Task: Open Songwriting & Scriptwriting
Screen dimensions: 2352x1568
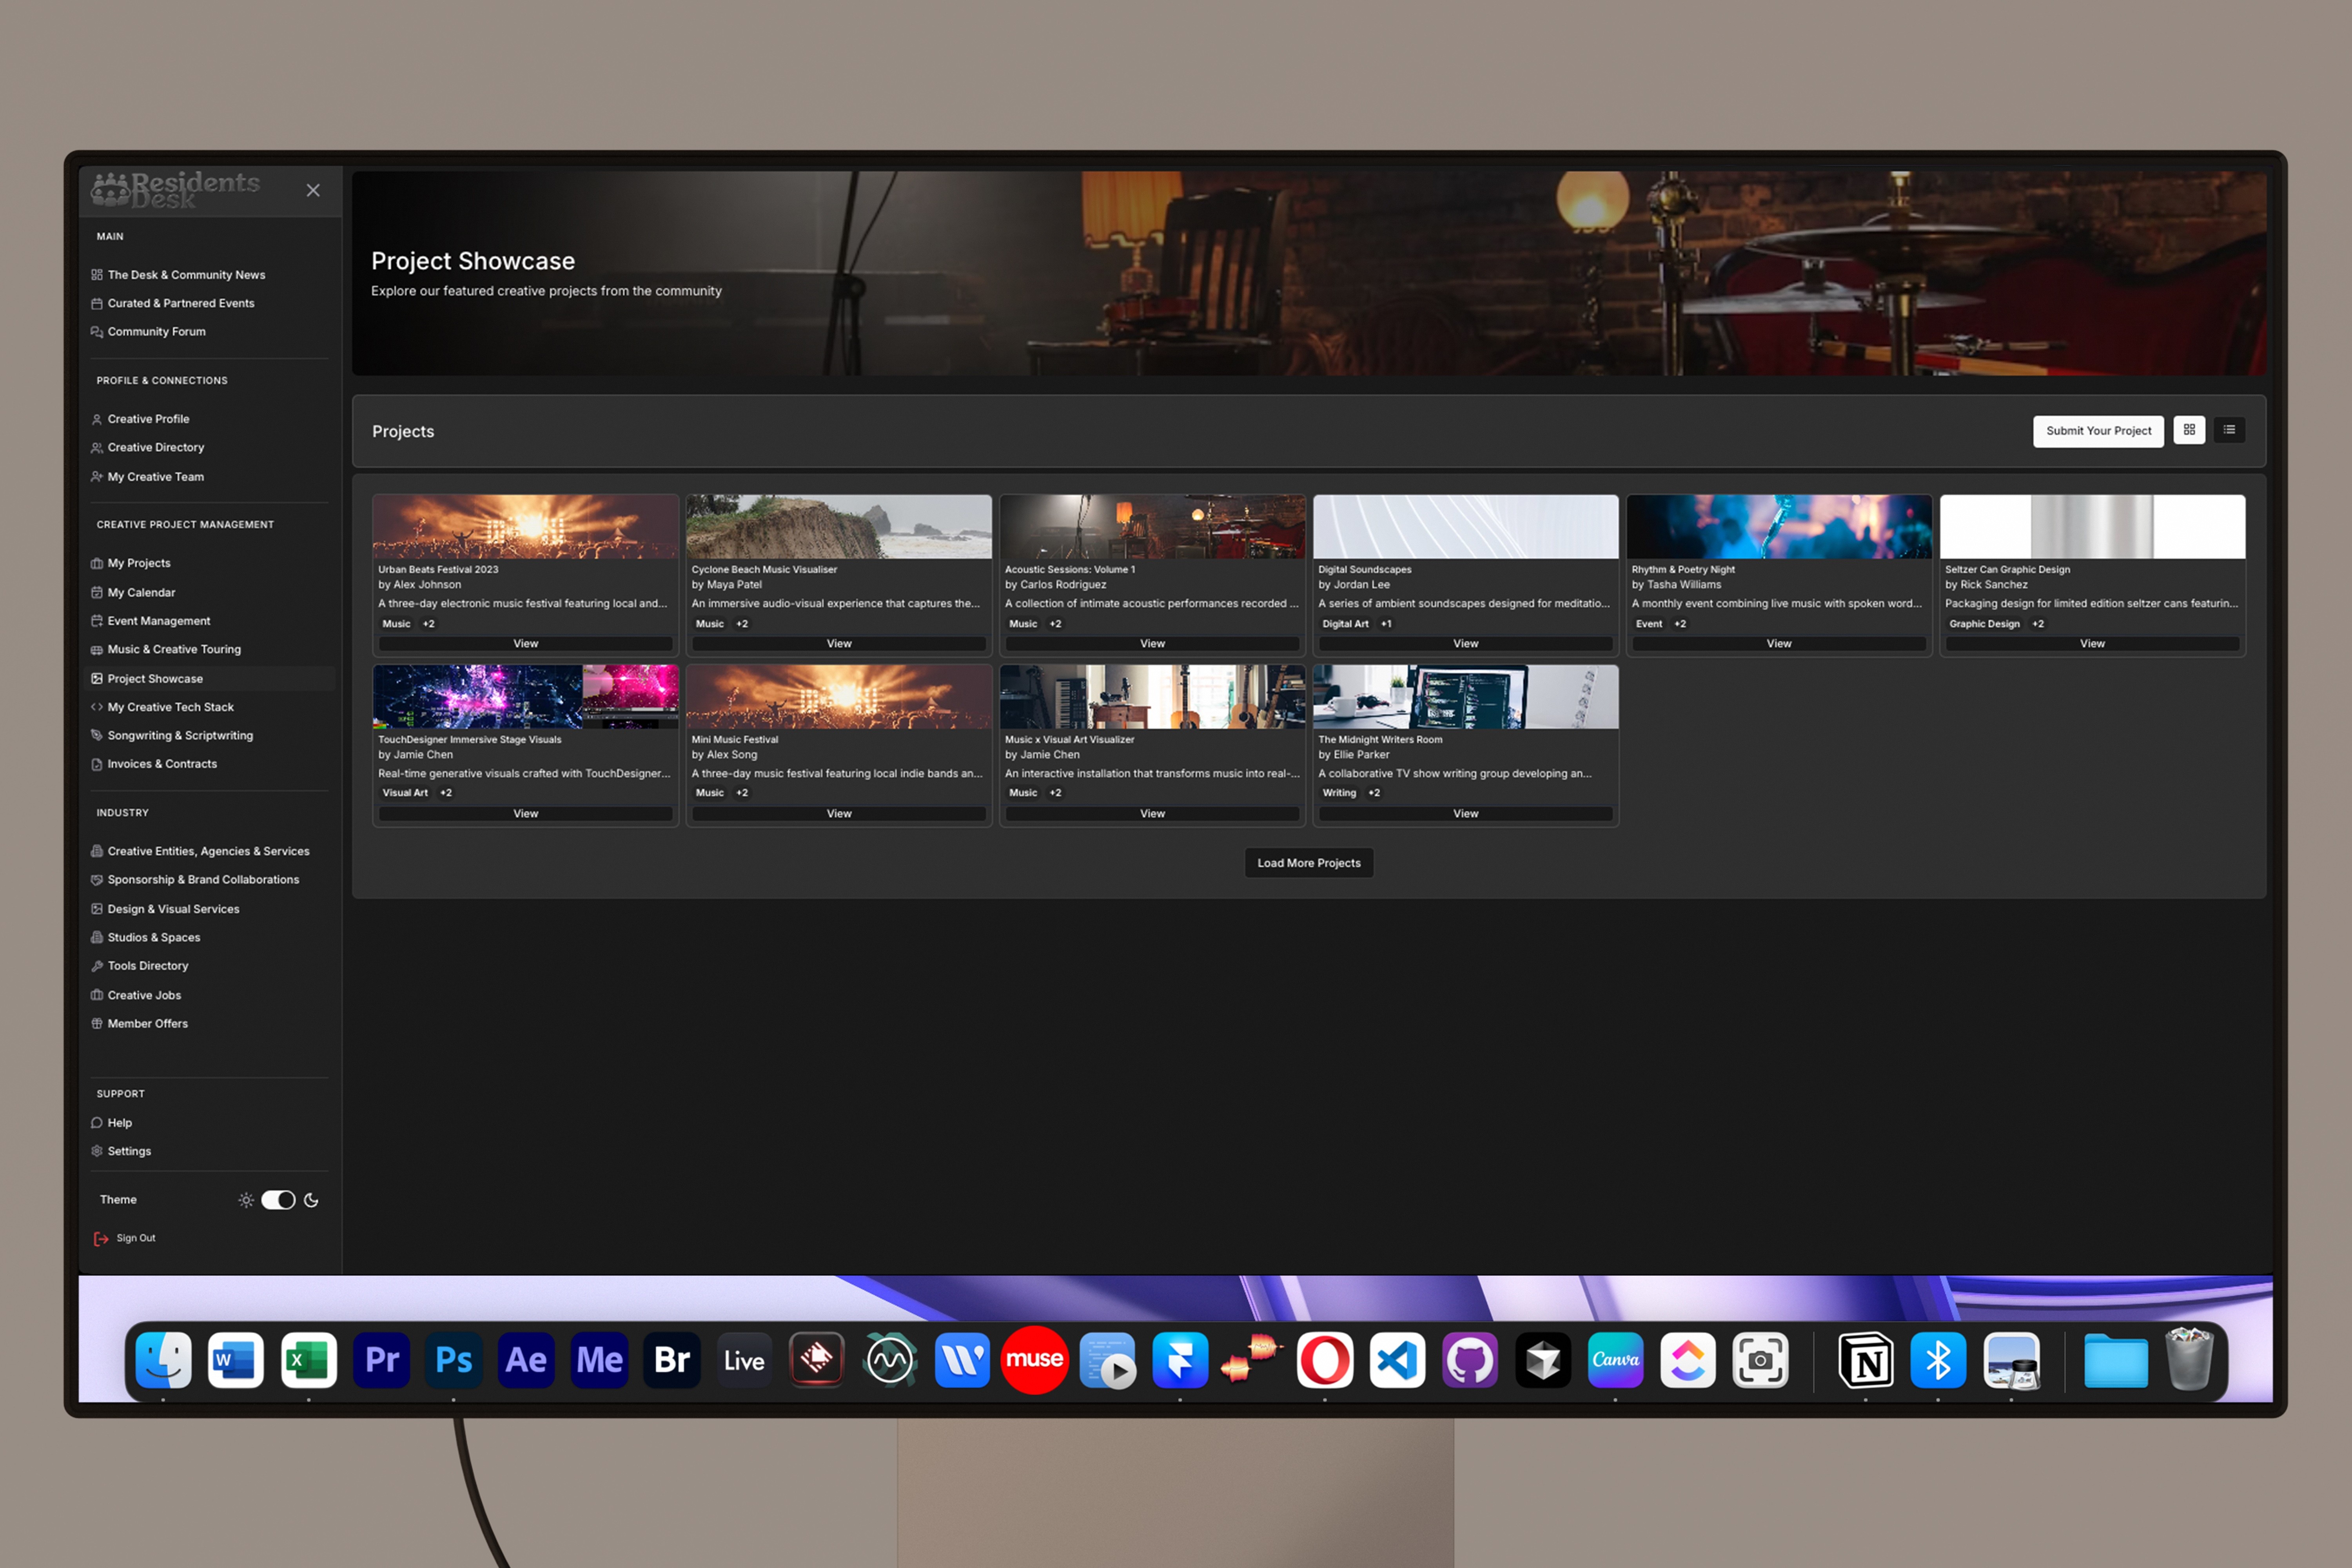Action: tap(180, 735)
